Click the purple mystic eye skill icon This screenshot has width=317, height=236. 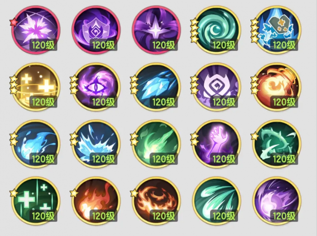(96, 87)
